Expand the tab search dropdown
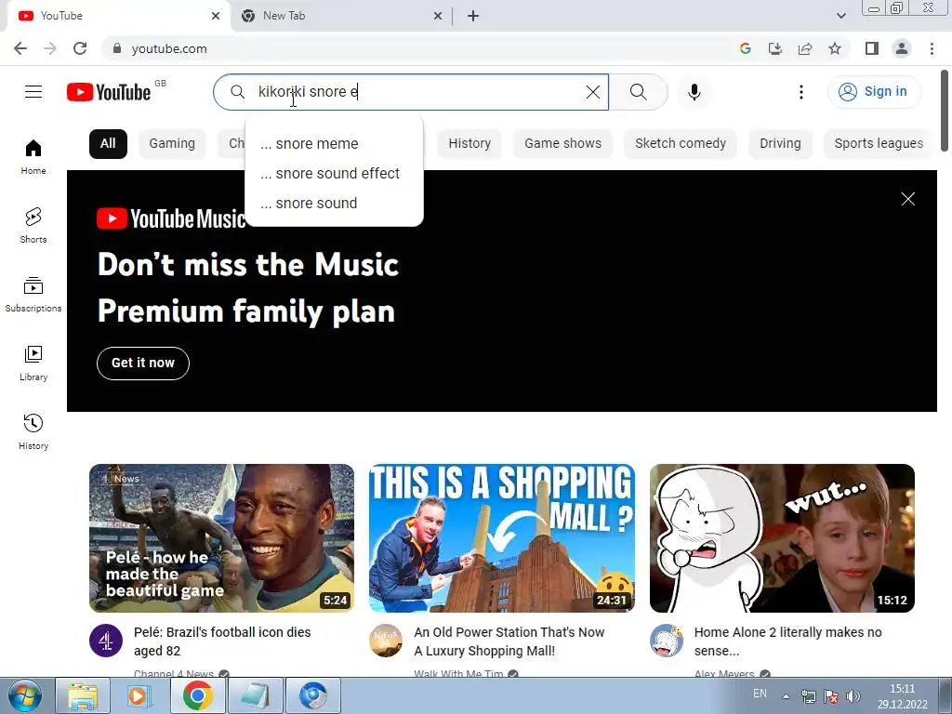The width and height of the screenshot is (952, 714). (x=840, y=16)
